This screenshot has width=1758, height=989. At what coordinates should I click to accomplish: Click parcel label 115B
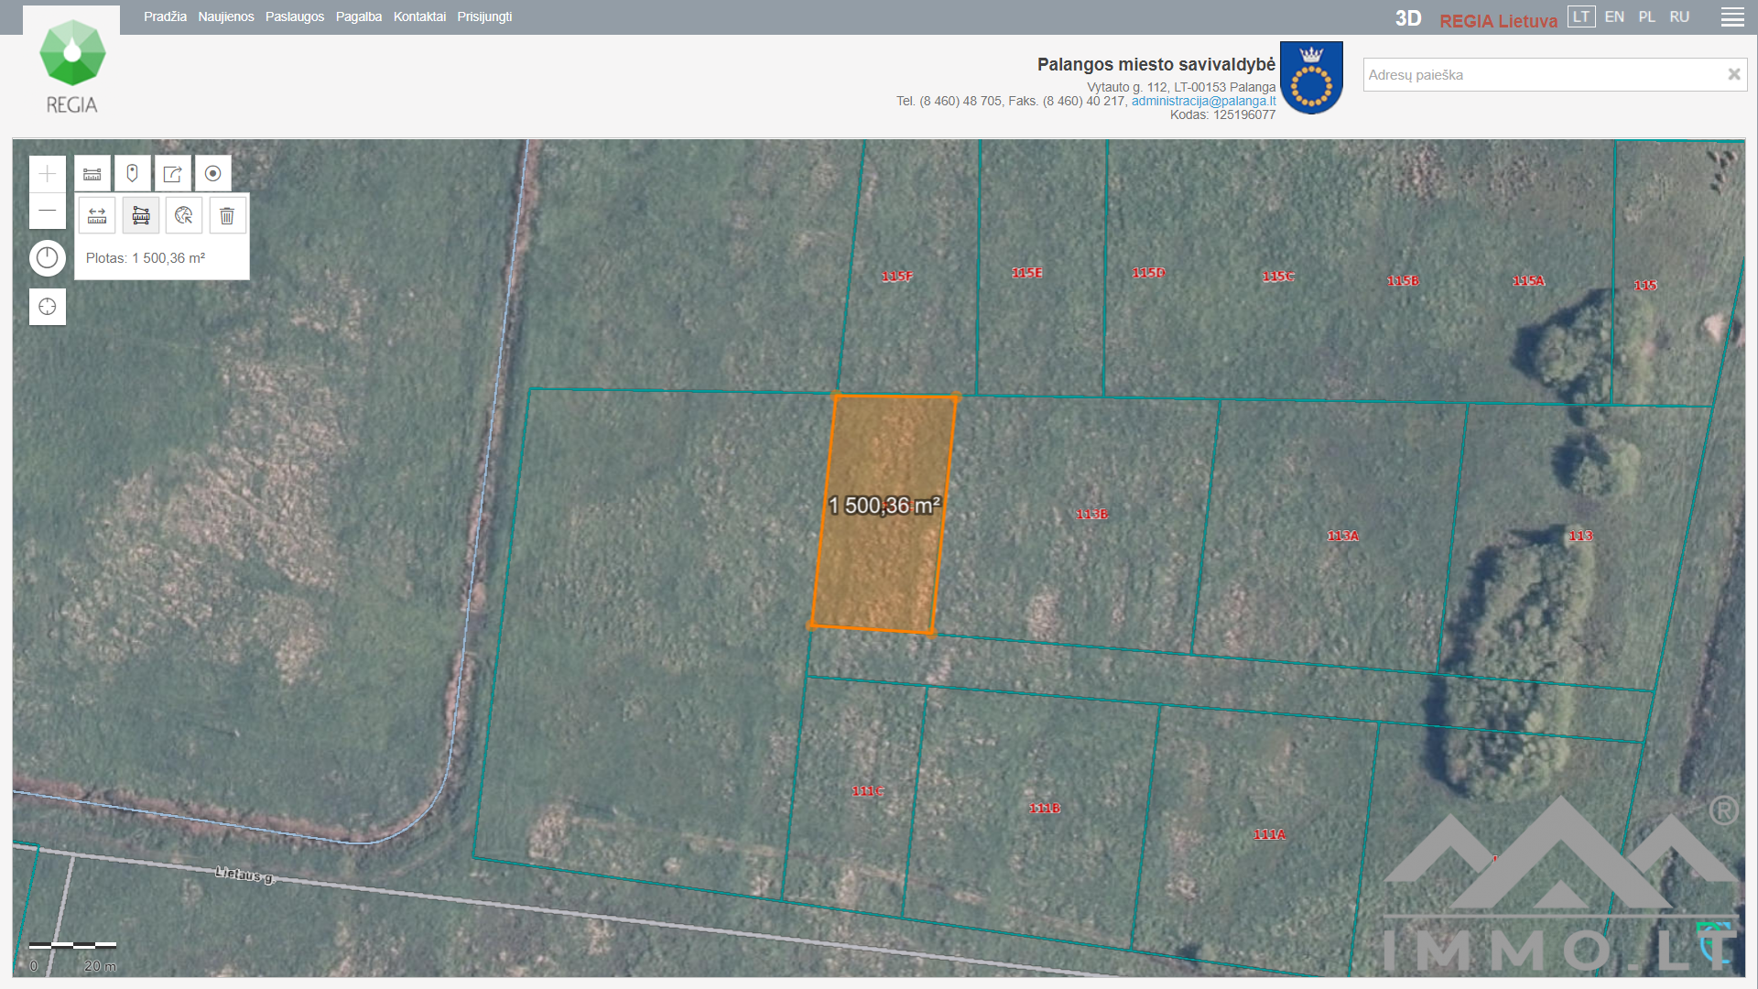point(1403,280)
